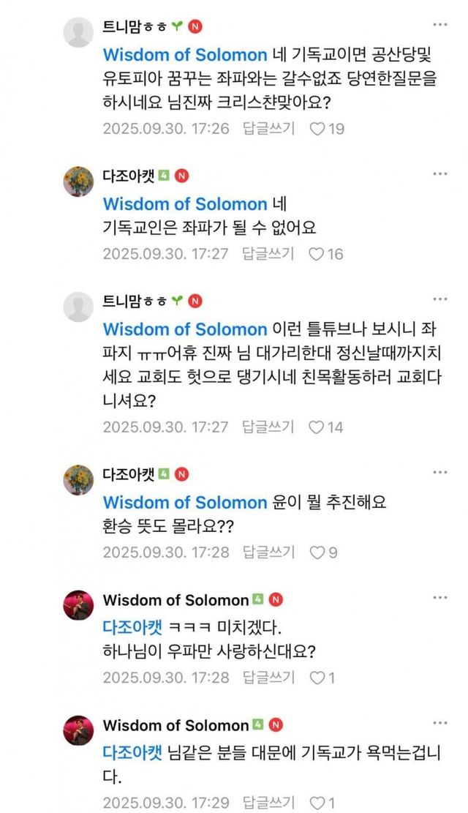The height and width of the screenshot is (813, 468).
Task: Reply to the comment with 9 likes
Action: pos(268,552)
